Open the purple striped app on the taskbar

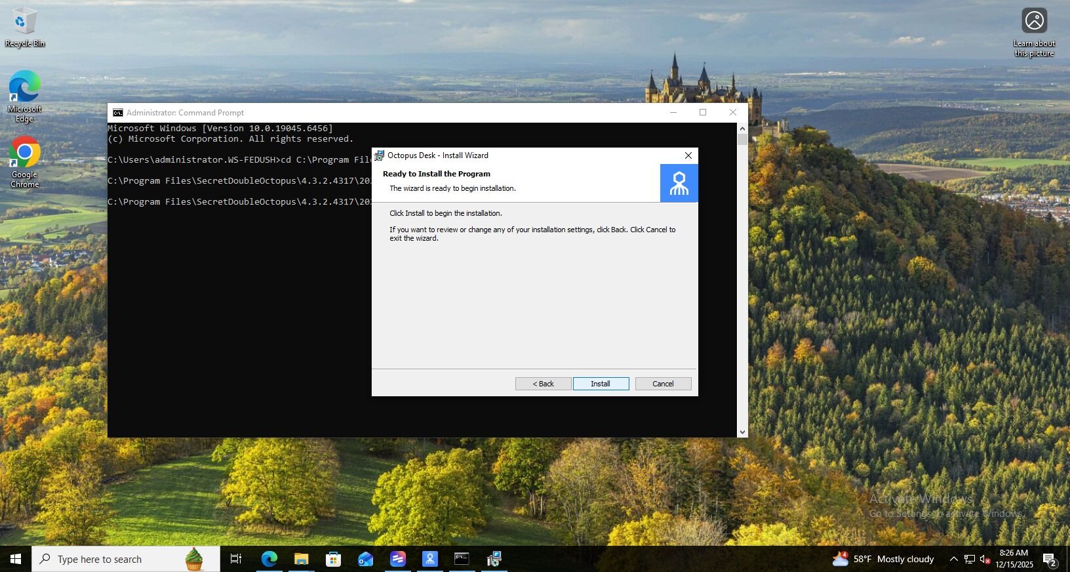398,559
